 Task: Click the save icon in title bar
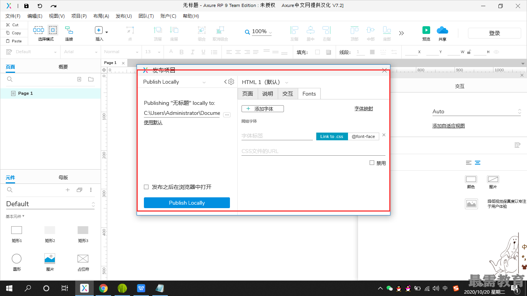pyautogui.click(x=26, y=6)
